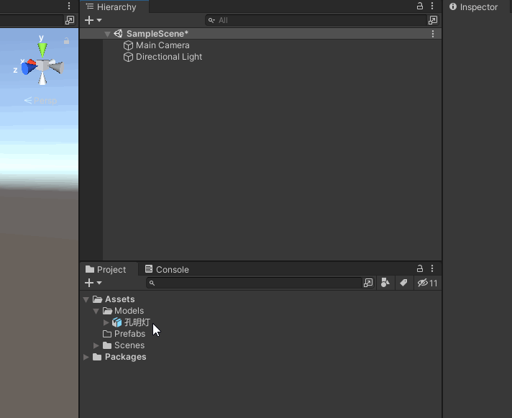Image resolution: width=512 pixels, height=418 pixels.
Task: Select the 孔明灯 model asset
Action: [137, 322]
